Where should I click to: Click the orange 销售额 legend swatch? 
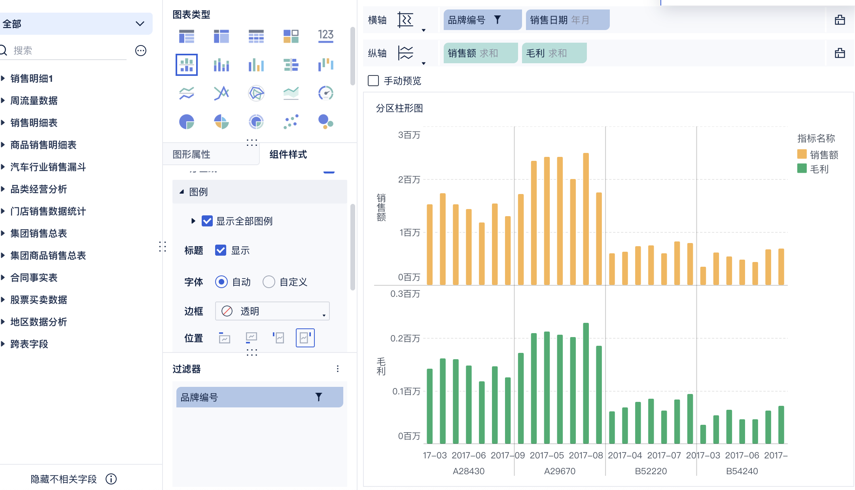click(802, 154)
